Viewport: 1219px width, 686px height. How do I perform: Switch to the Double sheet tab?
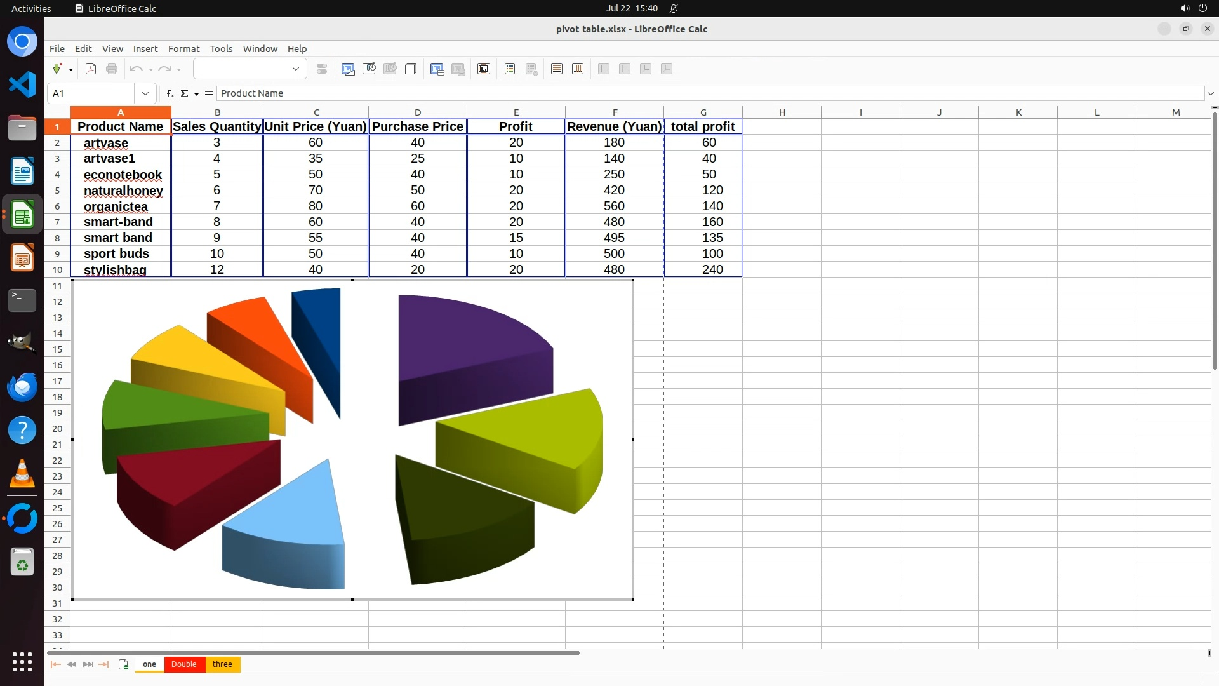(x=184, y=664)
